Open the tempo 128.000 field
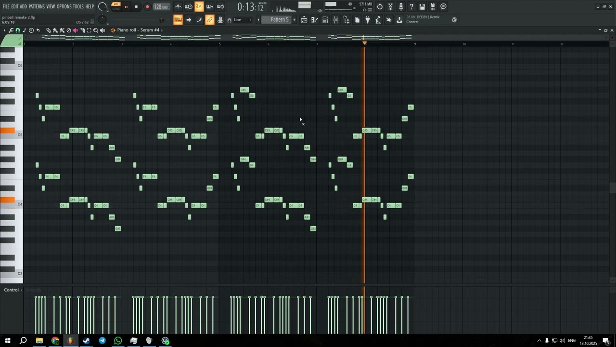 tap(161, 7)
